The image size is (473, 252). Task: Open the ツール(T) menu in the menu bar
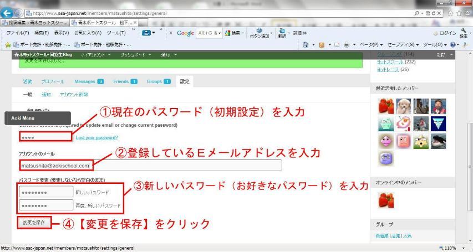coord(116,33)
